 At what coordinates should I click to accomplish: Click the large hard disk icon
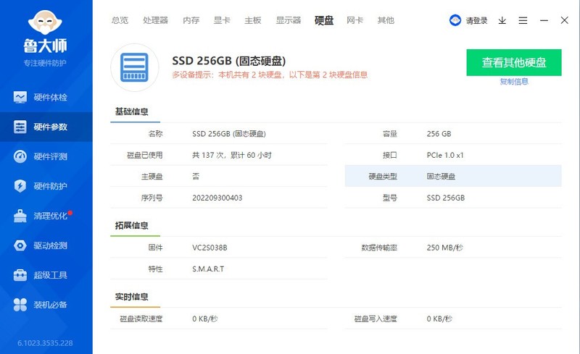(x=135, y=67)
